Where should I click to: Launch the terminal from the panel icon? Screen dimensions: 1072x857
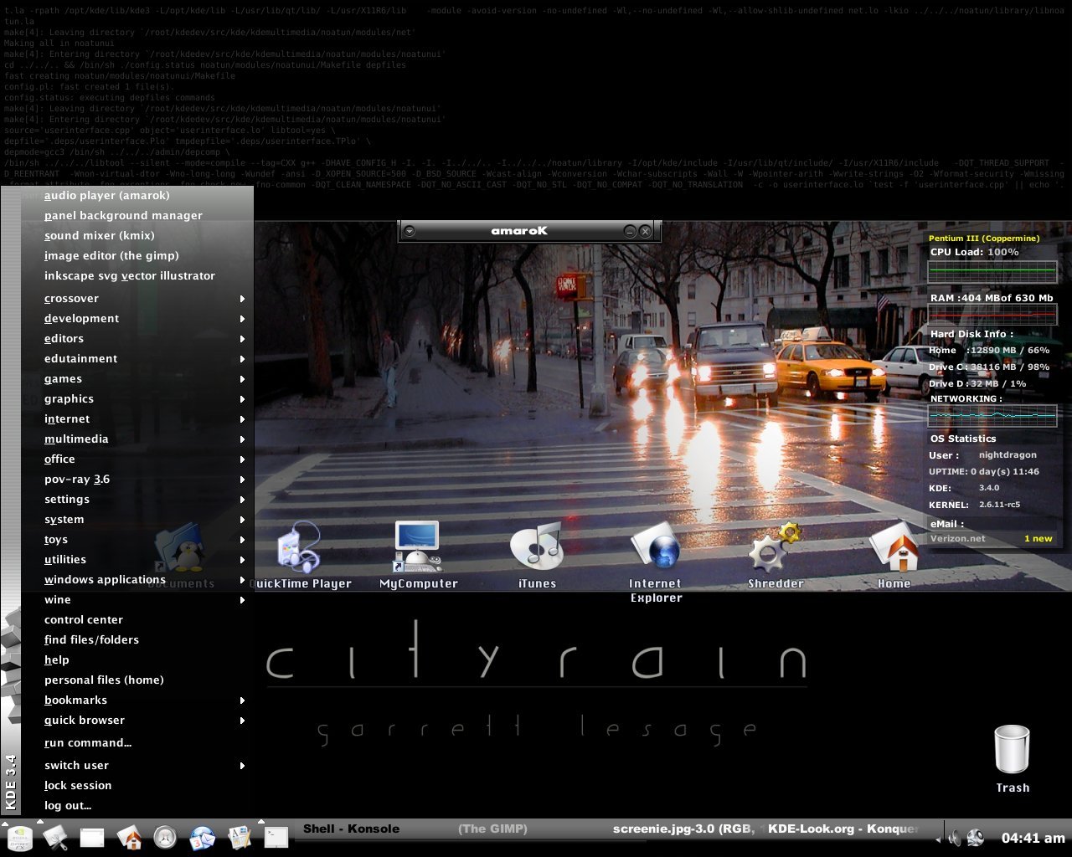[276, 837]
